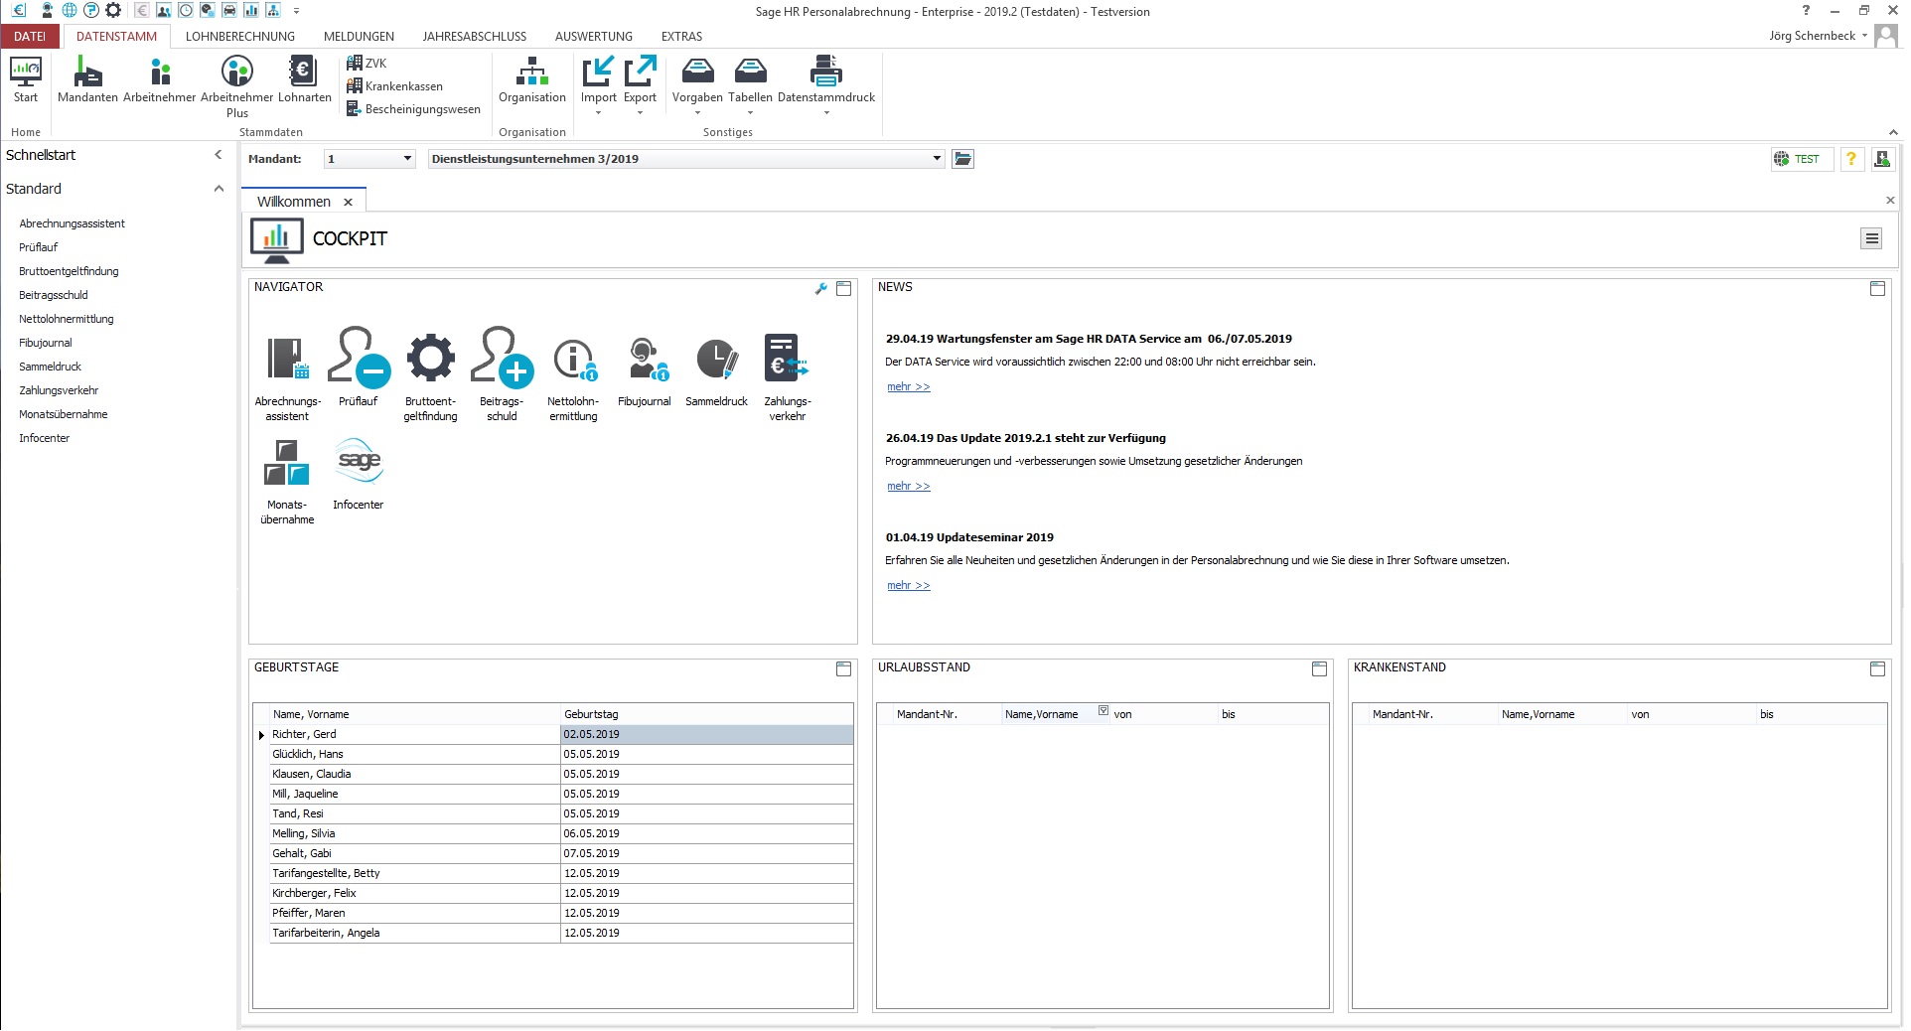The height and width of the screenshot is (1031, 1911).
Task: Customize quick access toolbar dropdown arrow
Action: [296, 11]
